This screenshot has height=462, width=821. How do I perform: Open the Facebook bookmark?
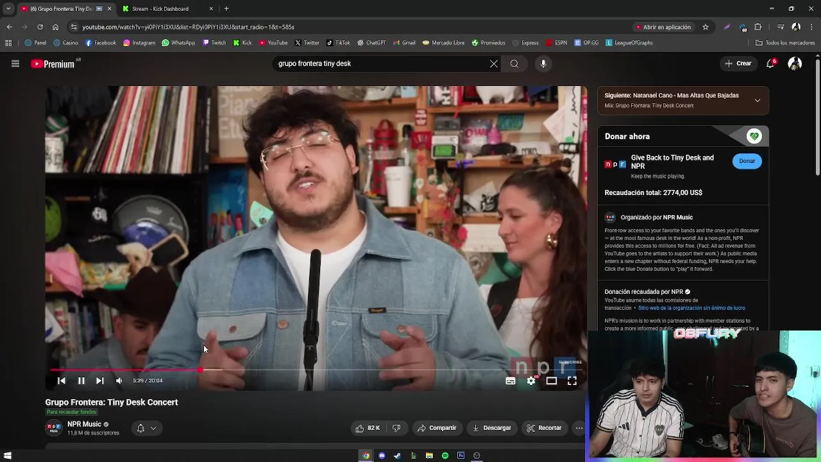click(x=101, y=43)
